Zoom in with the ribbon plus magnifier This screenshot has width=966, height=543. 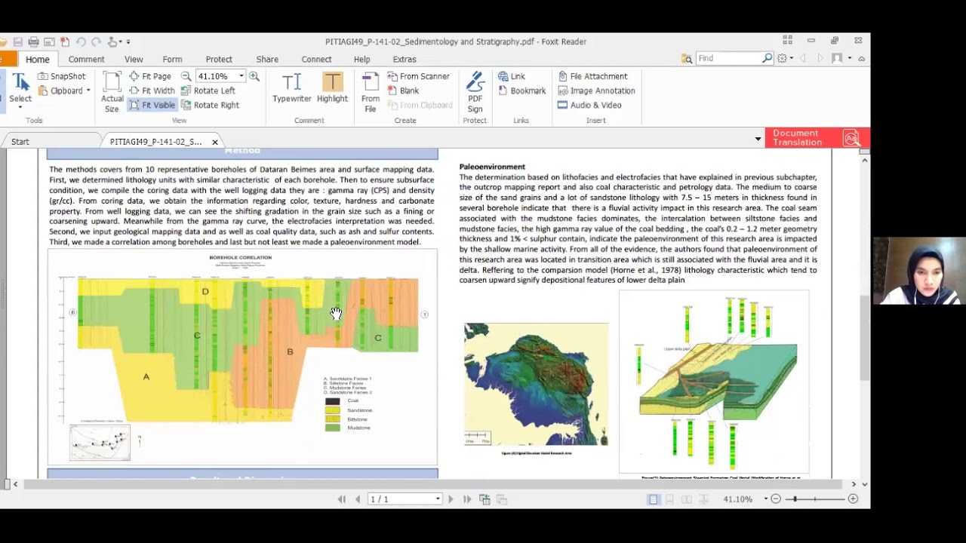point(254,76)
